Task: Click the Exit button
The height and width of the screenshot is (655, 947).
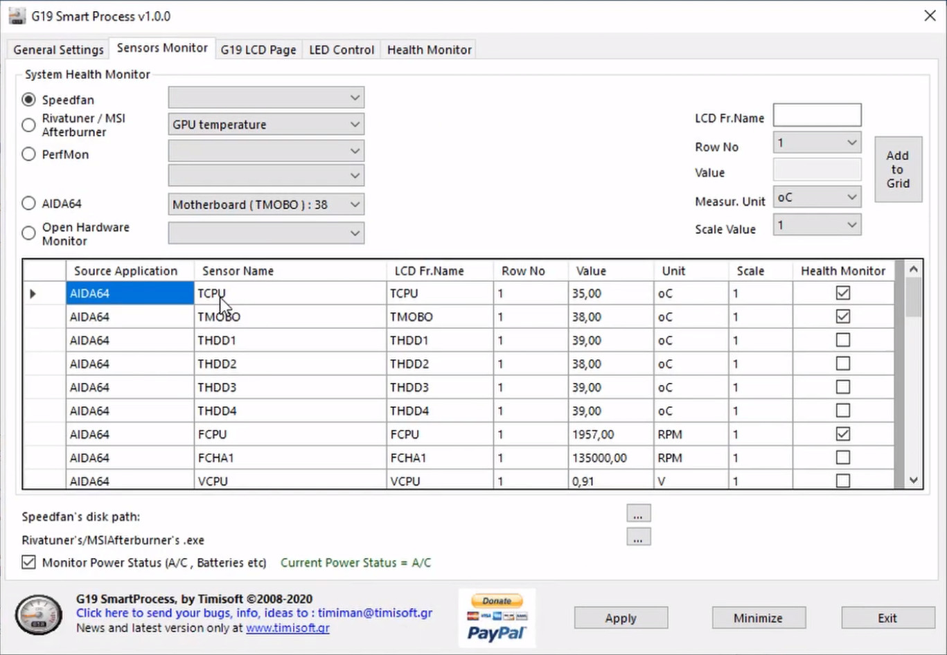Action: [x=887, y=618]
